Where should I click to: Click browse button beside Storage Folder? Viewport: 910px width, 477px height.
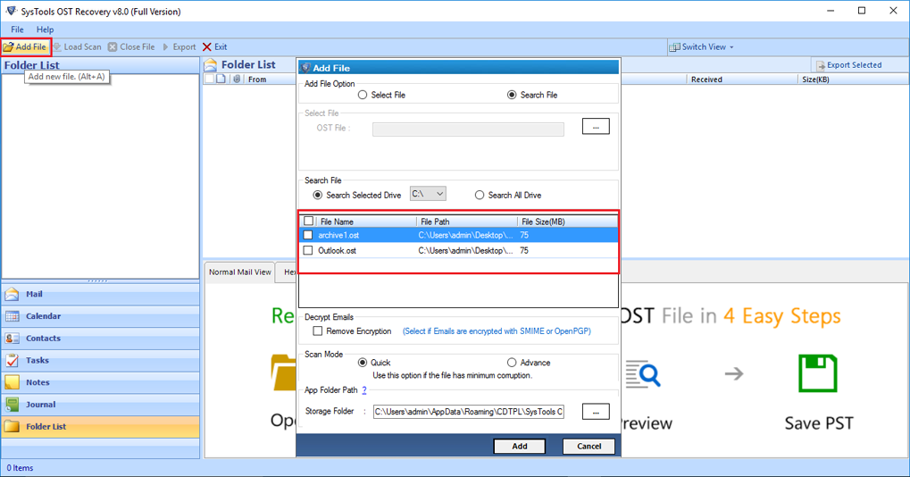pyautogui.click(x=596, y=412)
